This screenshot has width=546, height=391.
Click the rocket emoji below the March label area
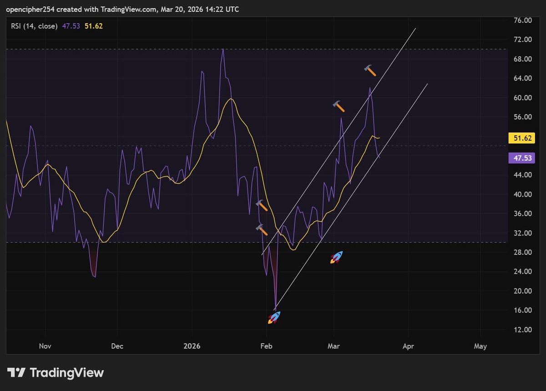click(336, 258)
